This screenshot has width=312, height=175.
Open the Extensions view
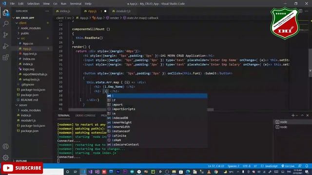coord(5,57)
